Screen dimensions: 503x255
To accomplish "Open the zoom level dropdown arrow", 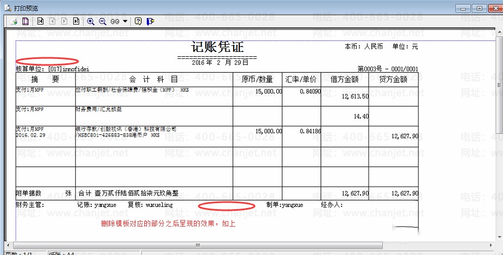I will (125, 21).
